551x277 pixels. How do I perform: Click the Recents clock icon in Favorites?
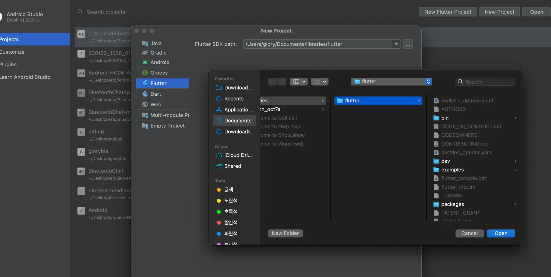pyautogui.click(x=219, y=99)
